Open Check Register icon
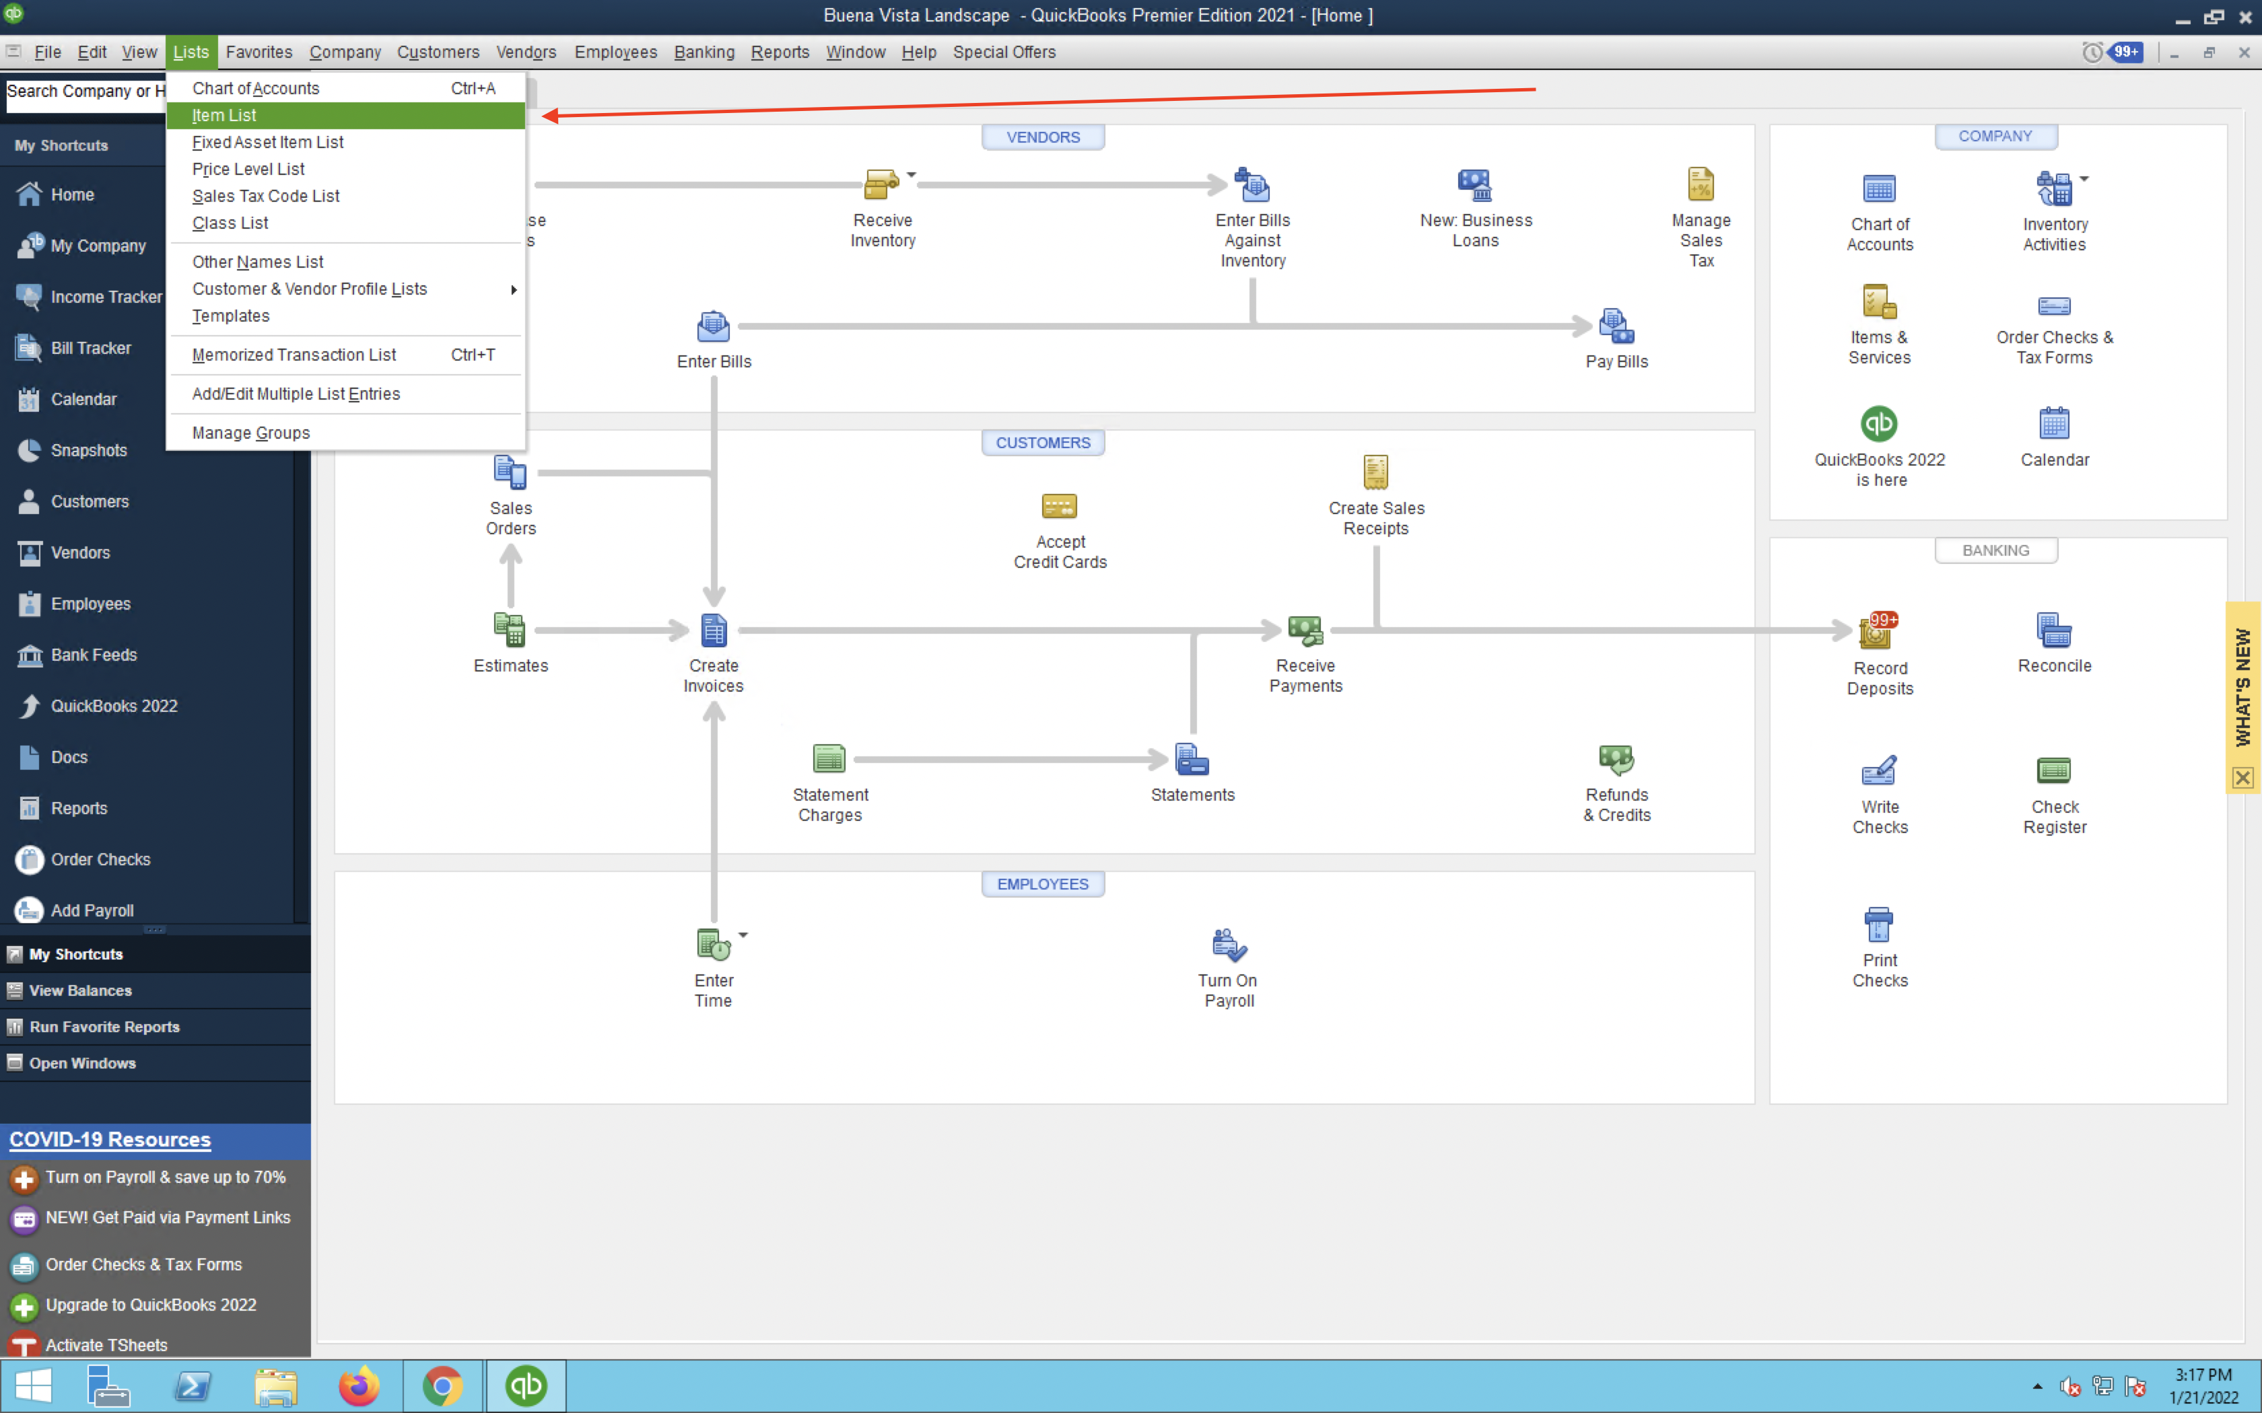 tap(2053, 771)
